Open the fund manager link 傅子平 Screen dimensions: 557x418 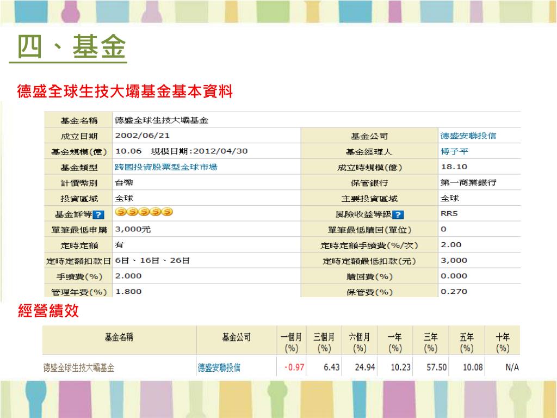pyautogui.click(x=454, y=151)
